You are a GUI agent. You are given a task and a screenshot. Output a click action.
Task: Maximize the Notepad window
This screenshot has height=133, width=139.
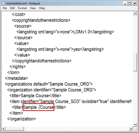(130, 4)
